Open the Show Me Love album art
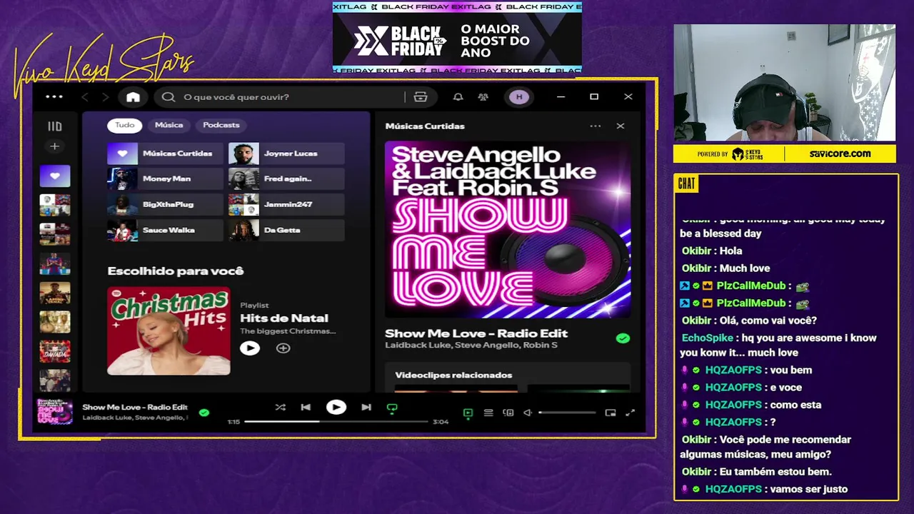 click(508, 229)
